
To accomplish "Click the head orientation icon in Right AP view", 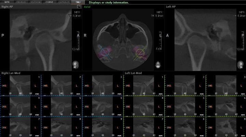I will (x=75, y=64).
